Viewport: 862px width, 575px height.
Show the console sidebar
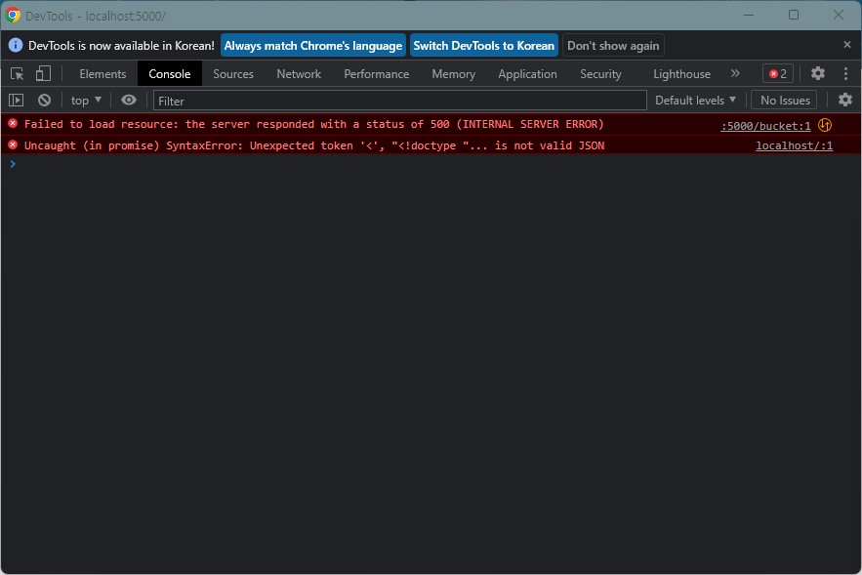(x=16, y=100)
